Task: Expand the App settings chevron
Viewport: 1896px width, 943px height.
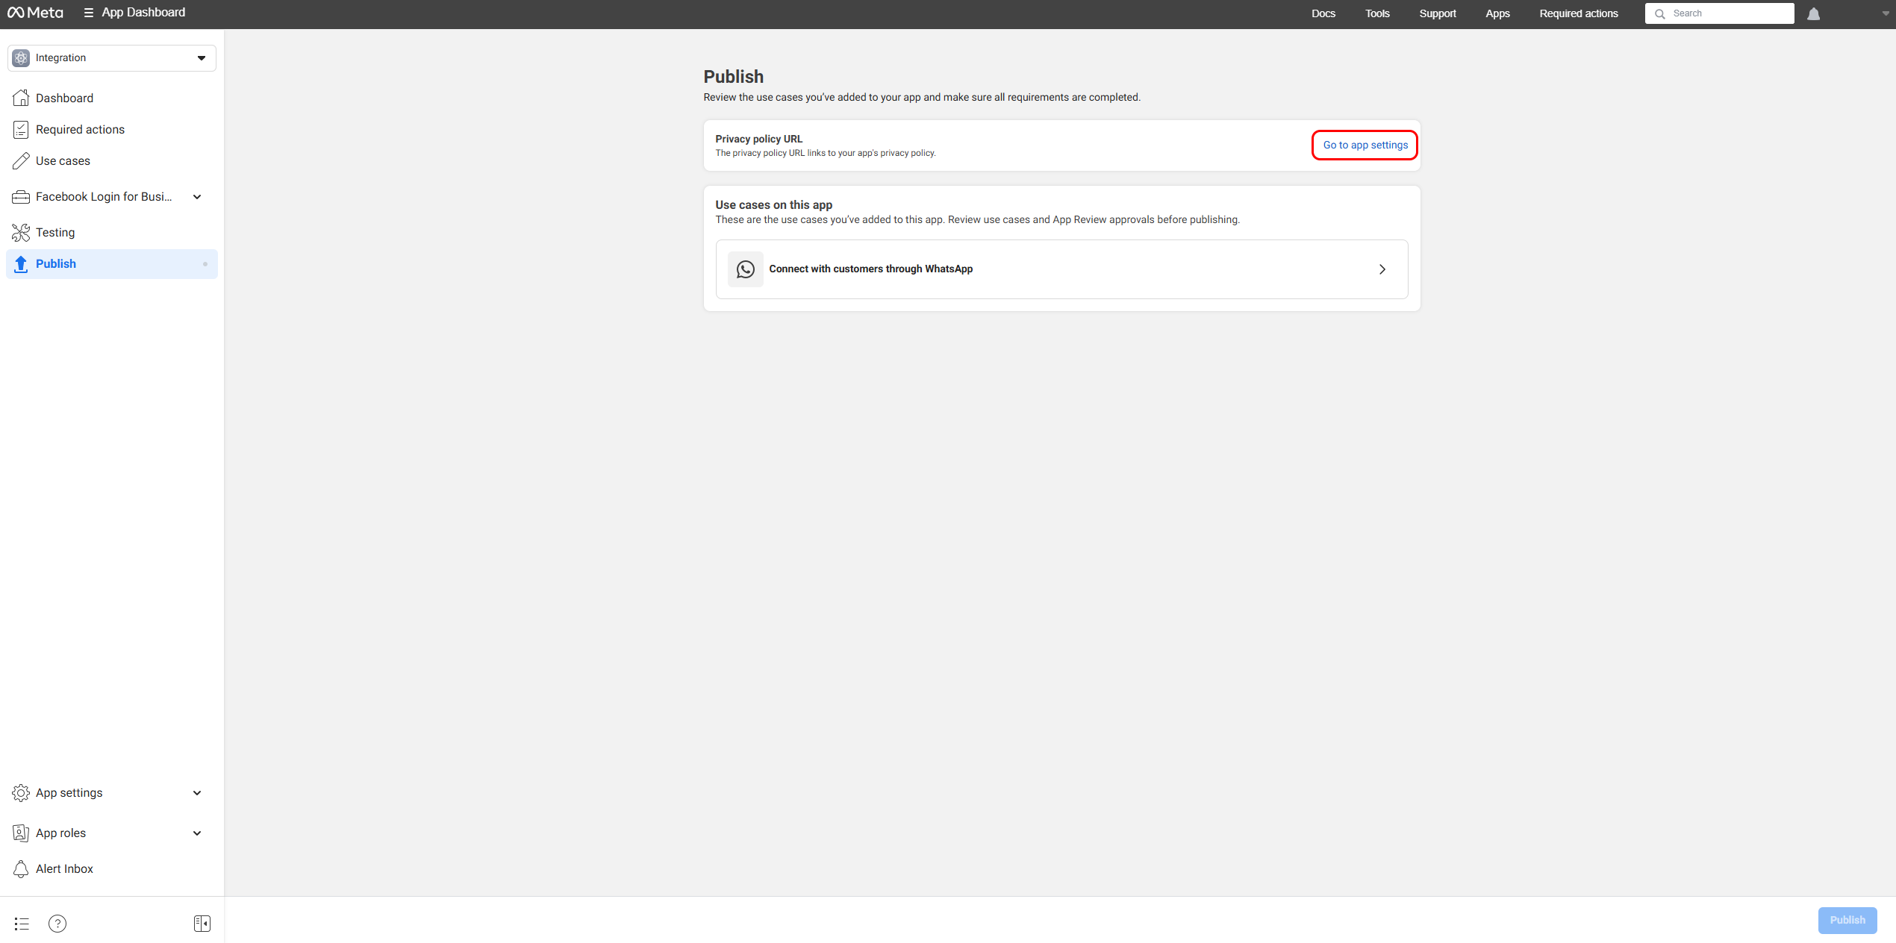Action: pyautogui.click(x=197, y=792)
